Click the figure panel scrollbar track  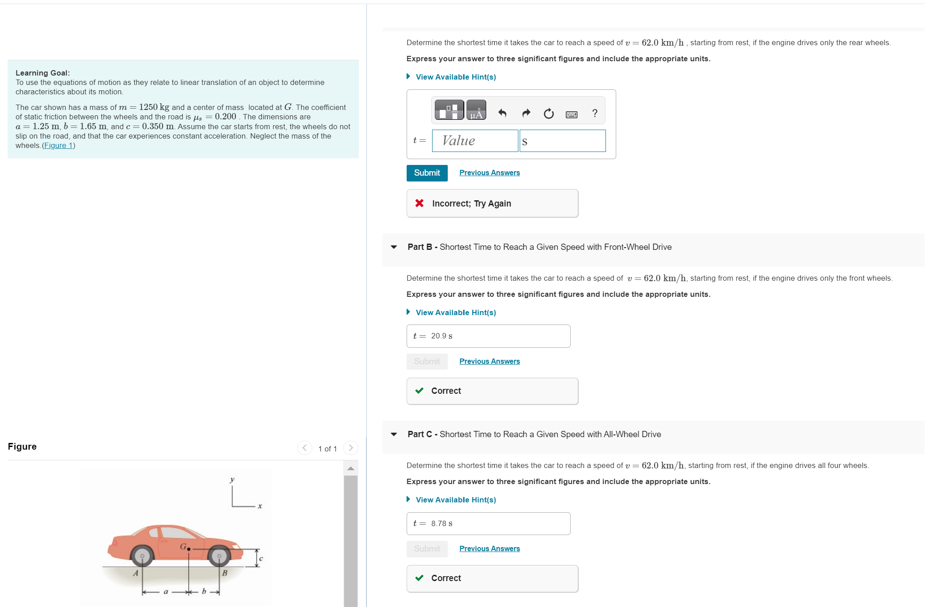click(x=351, y=541)
